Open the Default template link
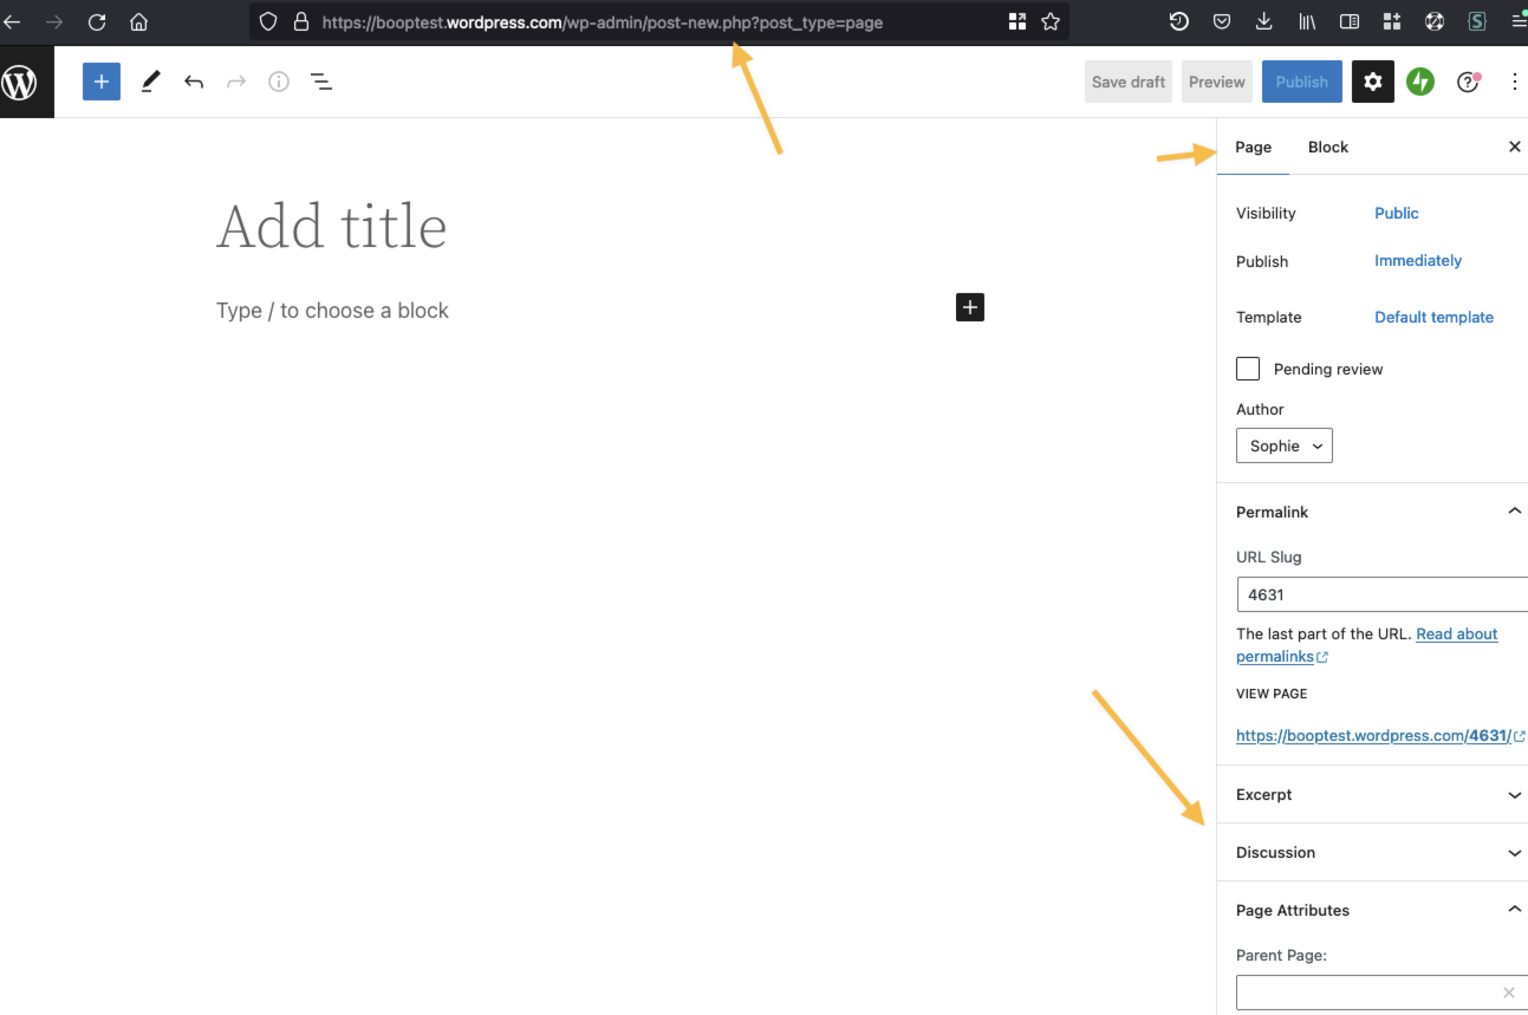This screenshot has height=1015, width=1528. pos(1433,317)
